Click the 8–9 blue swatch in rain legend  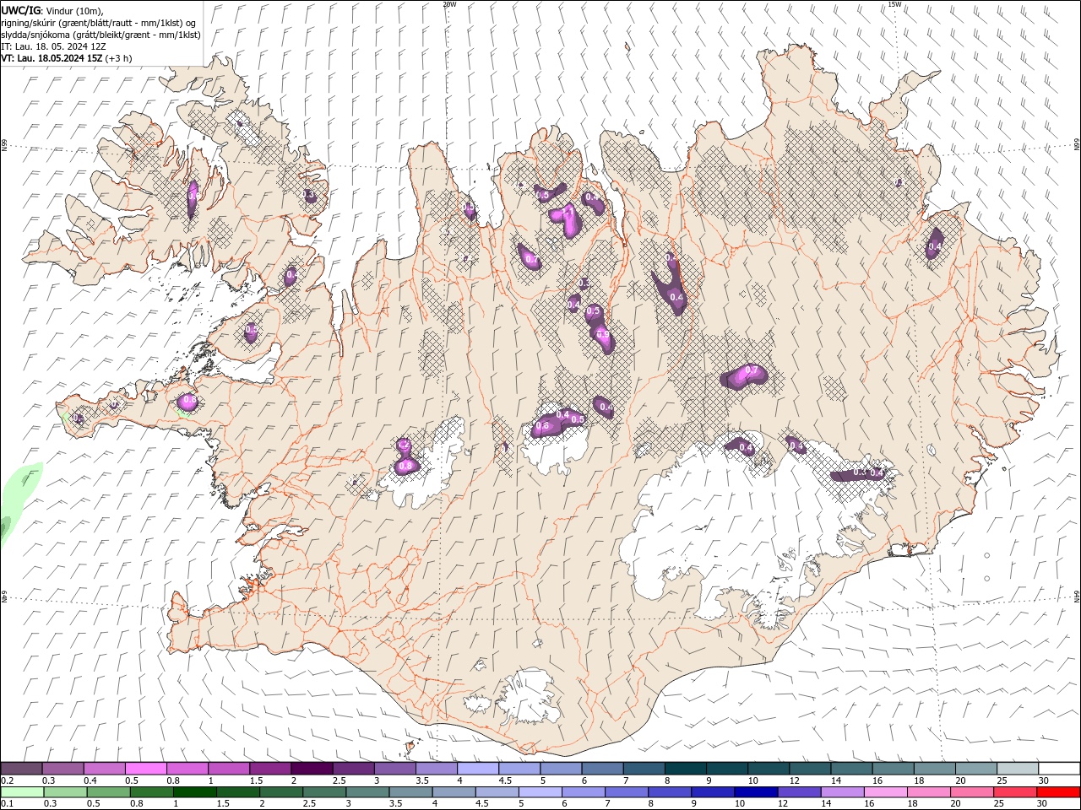(x=669, y=792)
